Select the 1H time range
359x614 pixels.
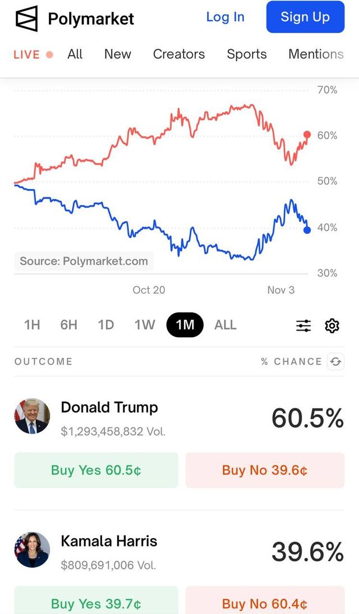pyautogui.click(x=32, y=325)
